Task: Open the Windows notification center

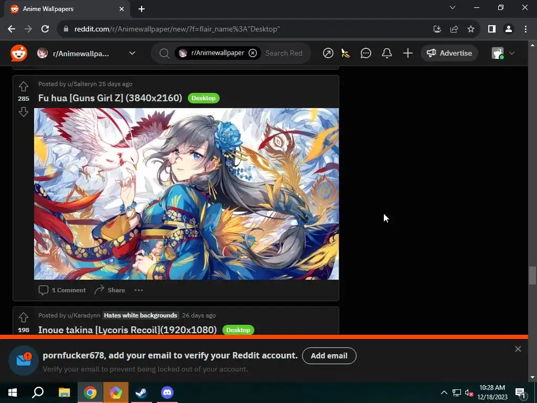Action: pos(520,393)
